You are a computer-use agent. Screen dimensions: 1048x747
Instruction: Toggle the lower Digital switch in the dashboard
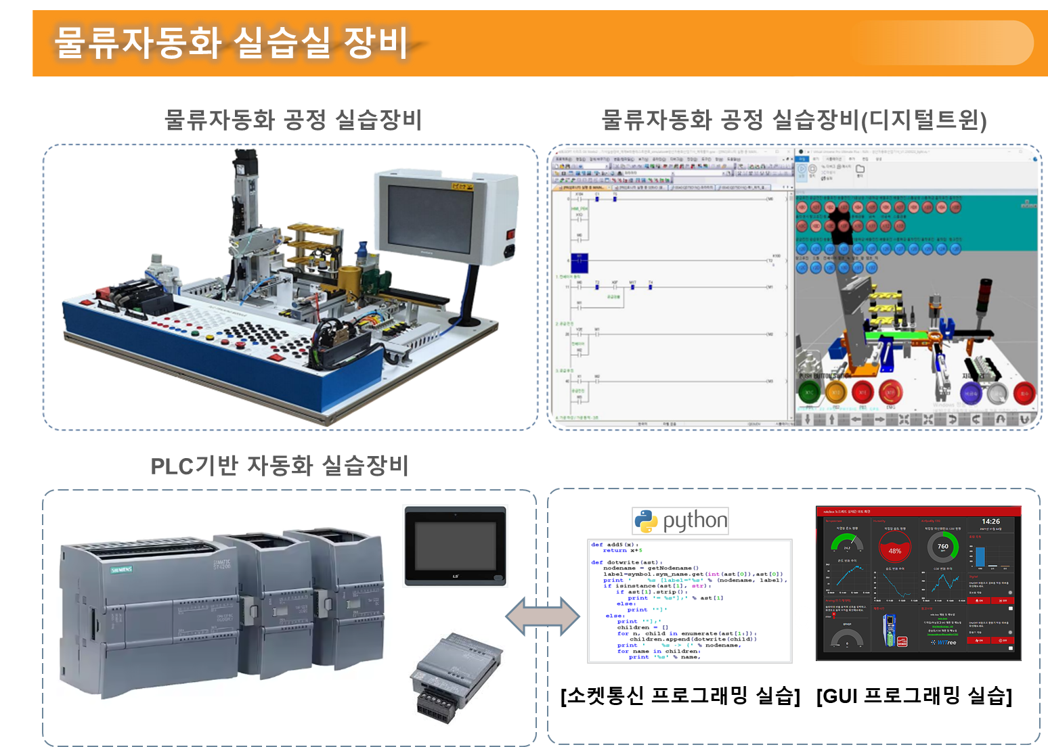coord(1010,632)
